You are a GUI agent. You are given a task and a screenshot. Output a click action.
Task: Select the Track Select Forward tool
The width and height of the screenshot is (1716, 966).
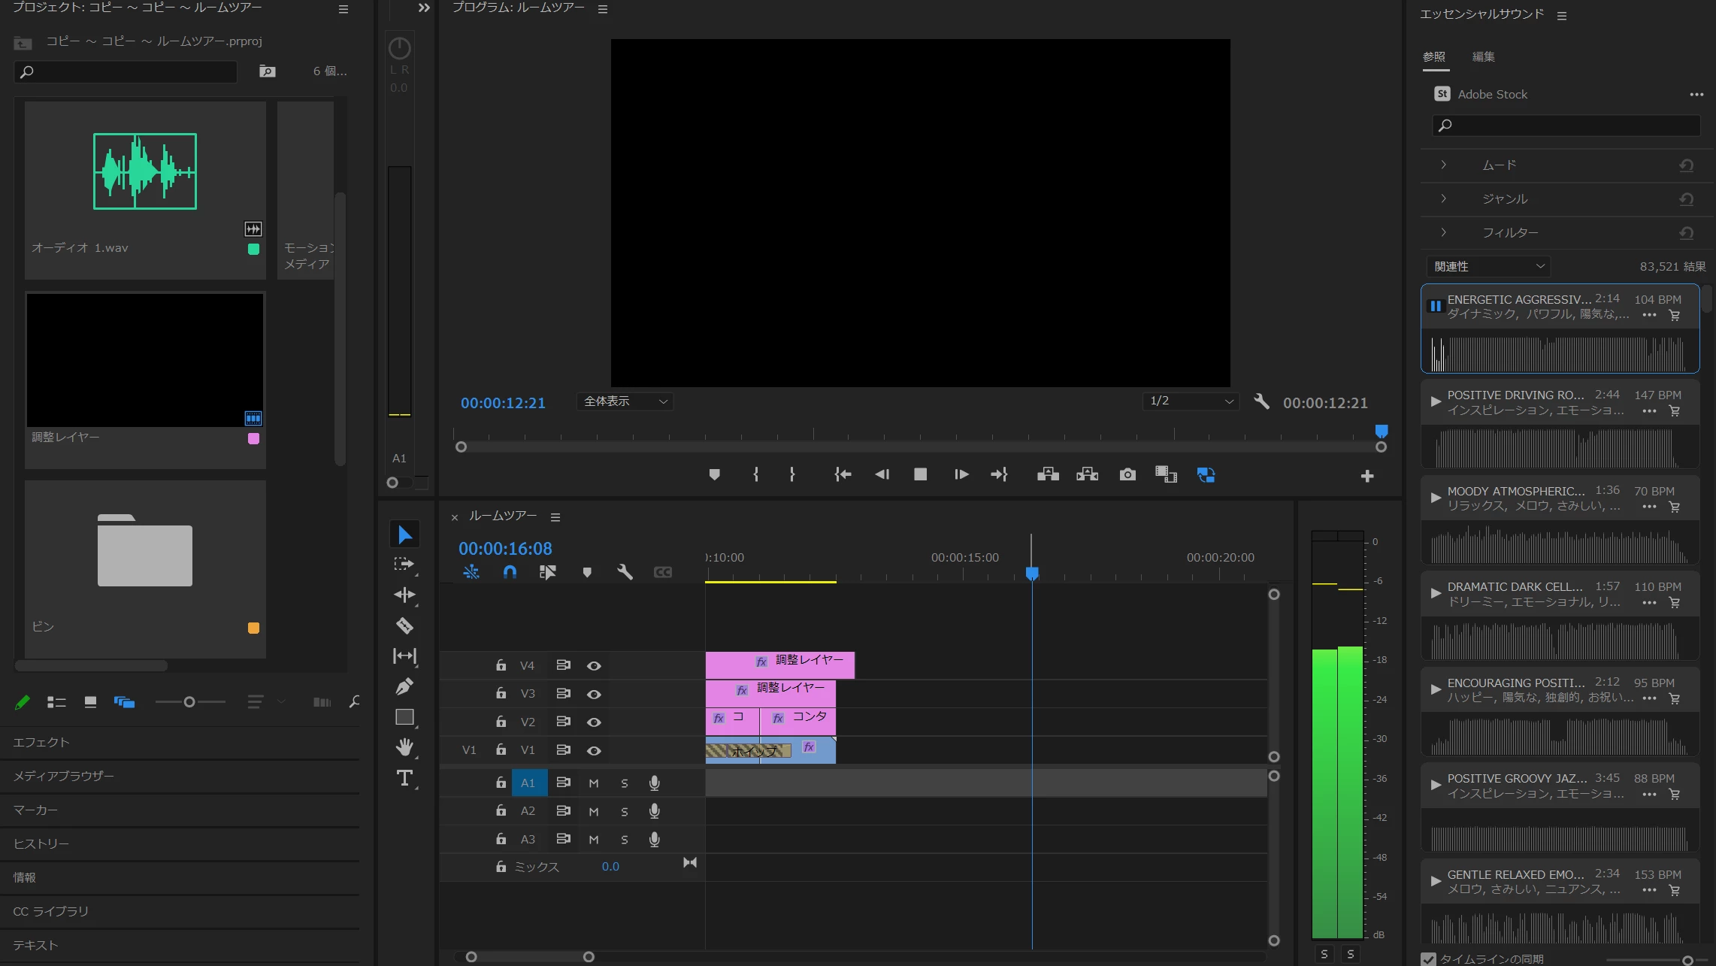(x=404, y=564)
